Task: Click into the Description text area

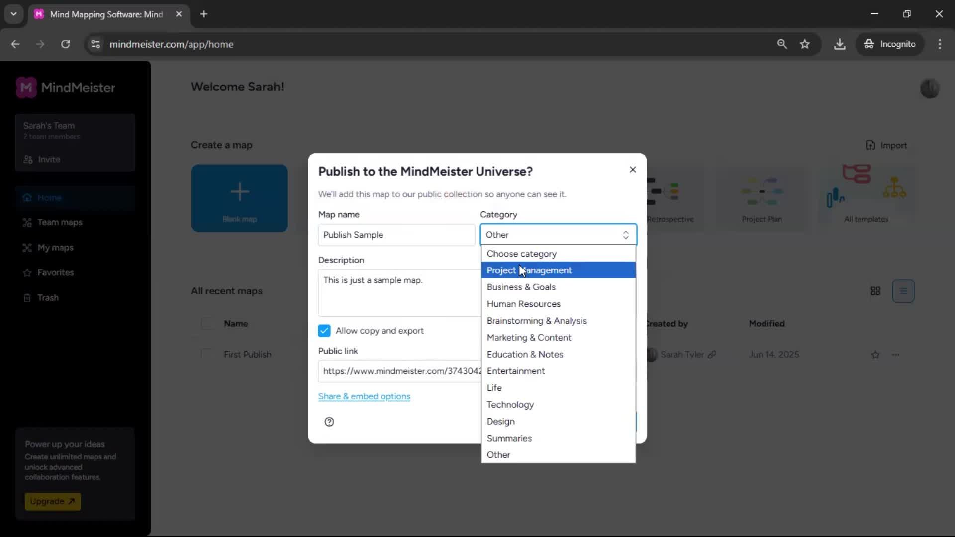Action: click(400, 293)
